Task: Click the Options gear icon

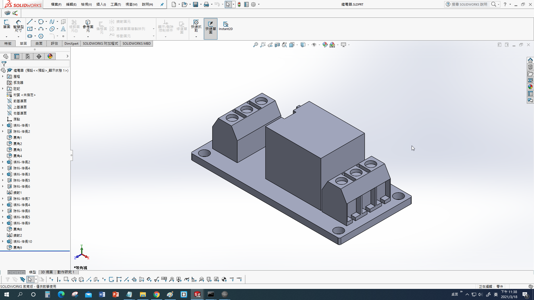Action: 253,4
